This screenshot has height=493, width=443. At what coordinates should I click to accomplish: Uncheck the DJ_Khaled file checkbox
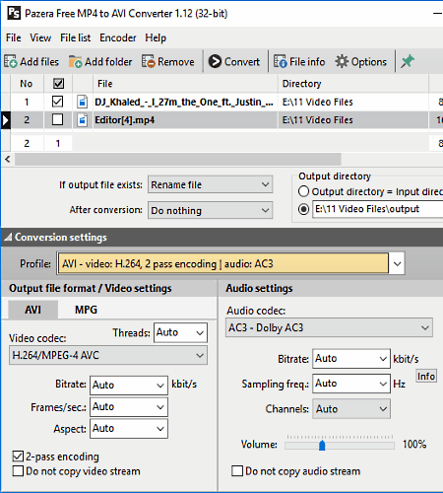point(58,102)
